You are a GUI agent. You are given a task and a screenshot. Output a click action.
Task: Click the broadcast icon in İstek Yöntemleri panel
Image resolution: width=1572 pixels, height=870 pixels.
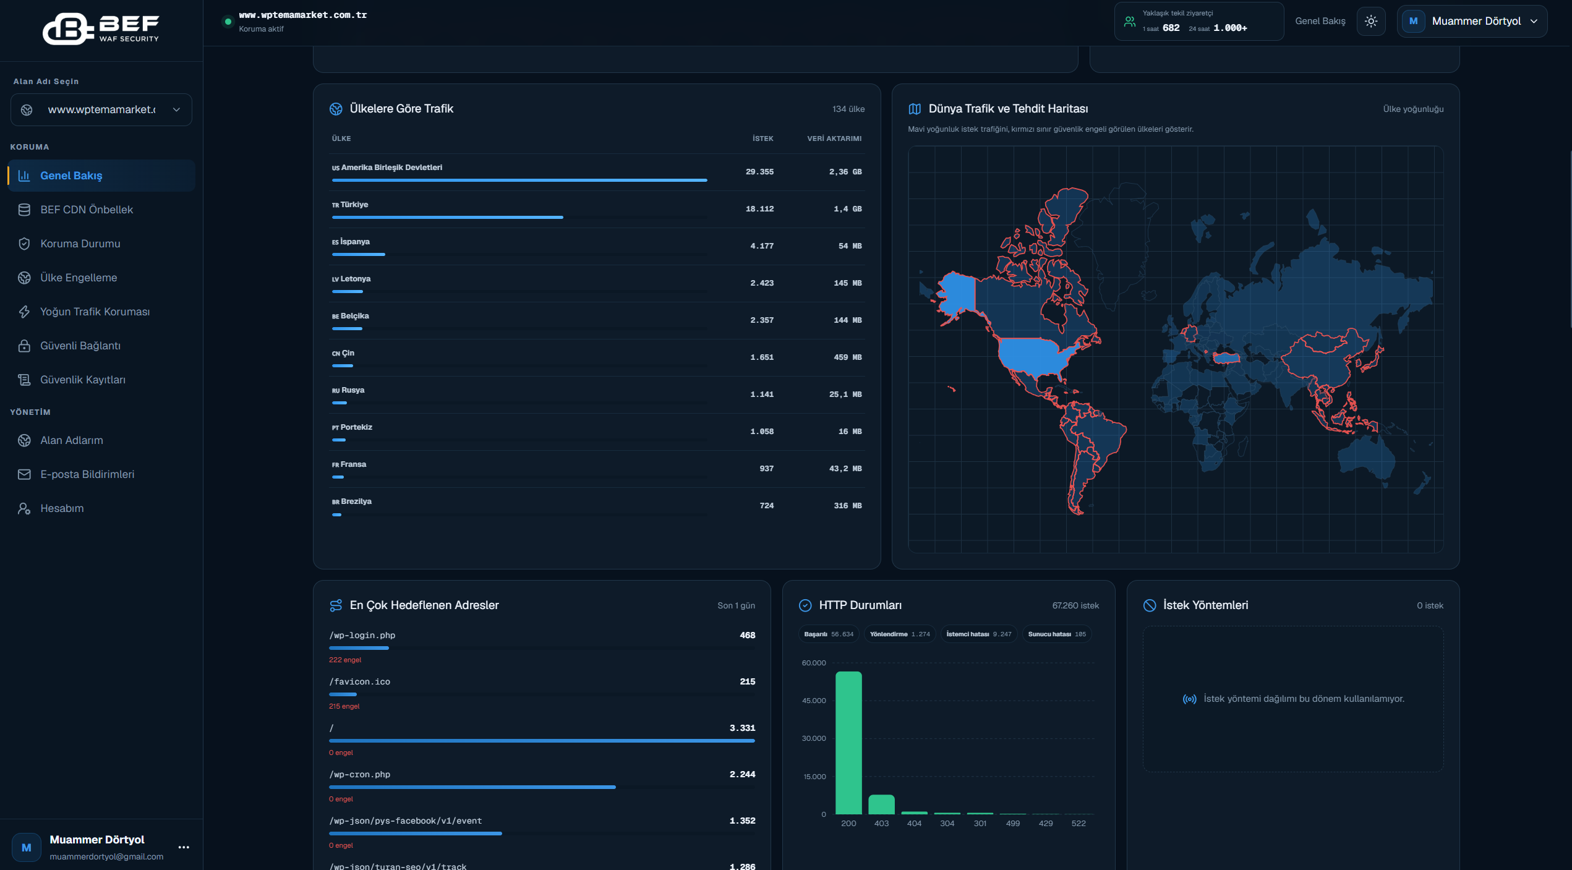(x=1190, y=699)
